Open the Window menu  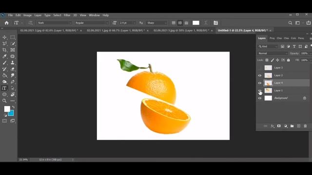tap(94, 15)
